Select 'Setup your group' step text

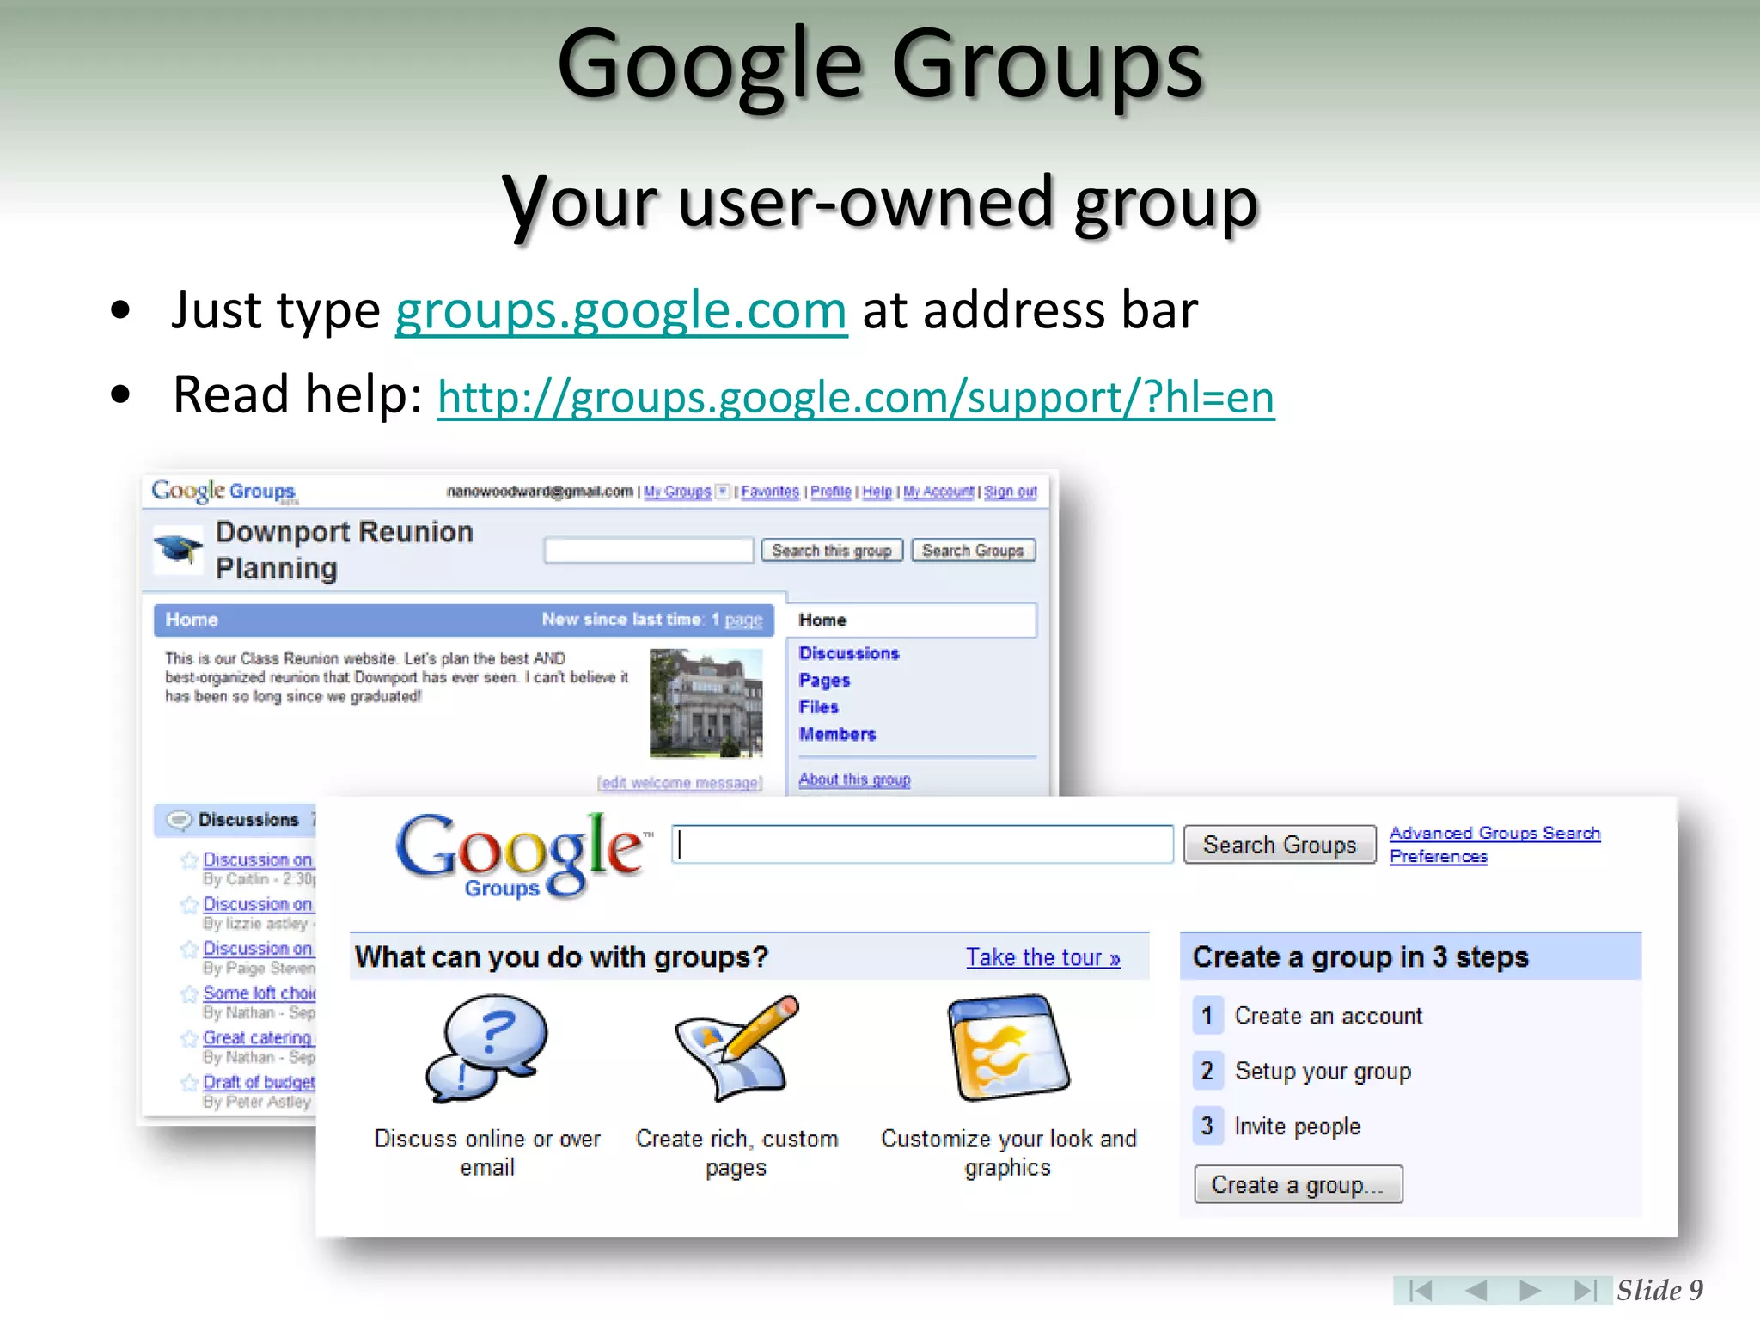tap(1323, 1072)
